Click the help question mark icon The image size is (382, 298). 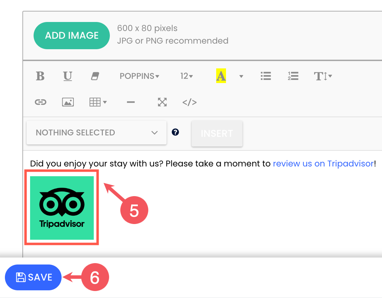pyautogui.click(x=176, y=132)
